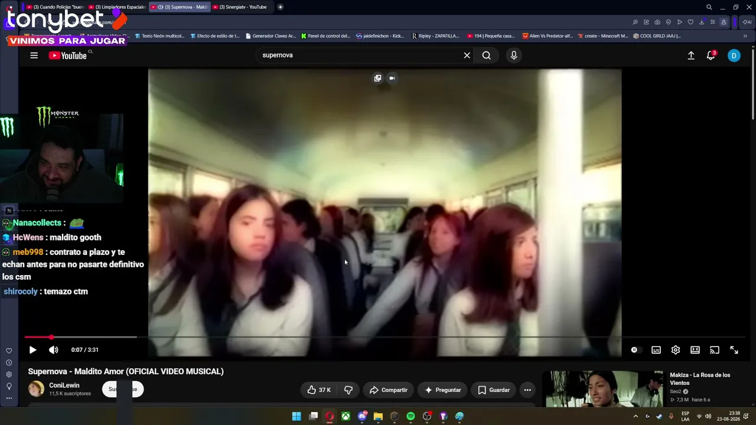Image resolution: width=756 pixels, height=425 pixels.
Task: Open the COOL GIRLD JAAJ bookmark
Action: (x=657, y=36)
